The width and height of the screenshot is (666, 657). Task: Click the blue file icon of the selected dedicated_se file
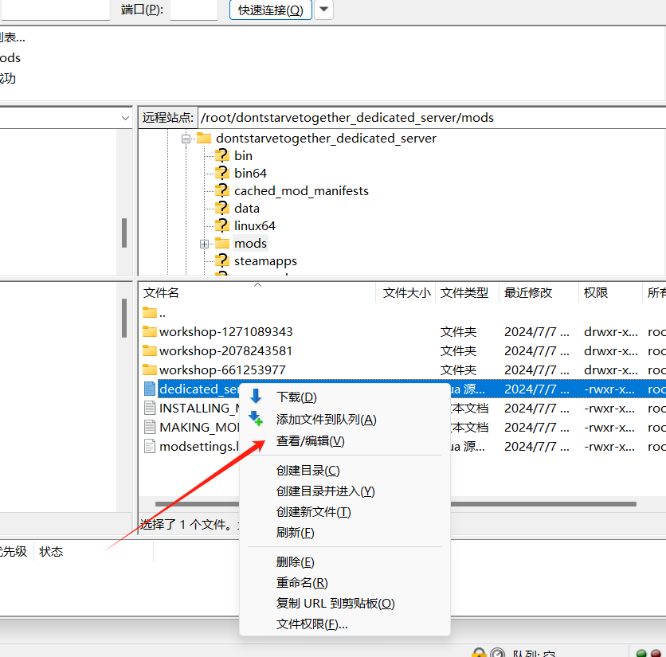[x=150, y=389]
